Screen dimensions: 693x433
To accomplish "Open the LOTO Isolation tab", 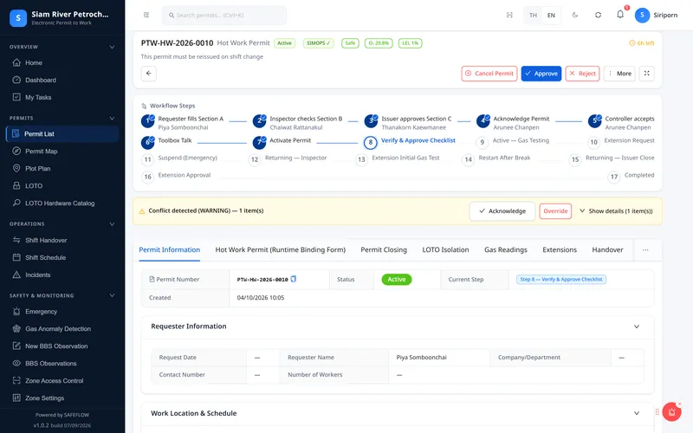I will point(445,249).
